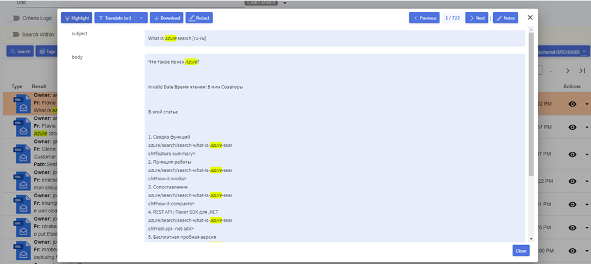Click 'ch#how-it-works>' link text
Screen dimensions: 591x264
coord(167,179)
